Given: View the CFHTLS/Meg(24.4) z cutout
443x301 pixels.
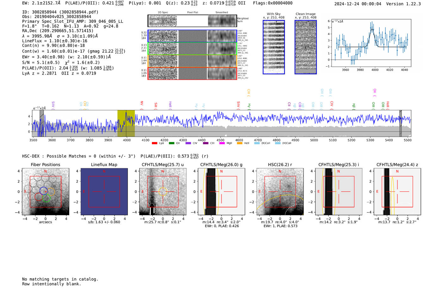Looking at the screenshot, I should coord(397,192).
